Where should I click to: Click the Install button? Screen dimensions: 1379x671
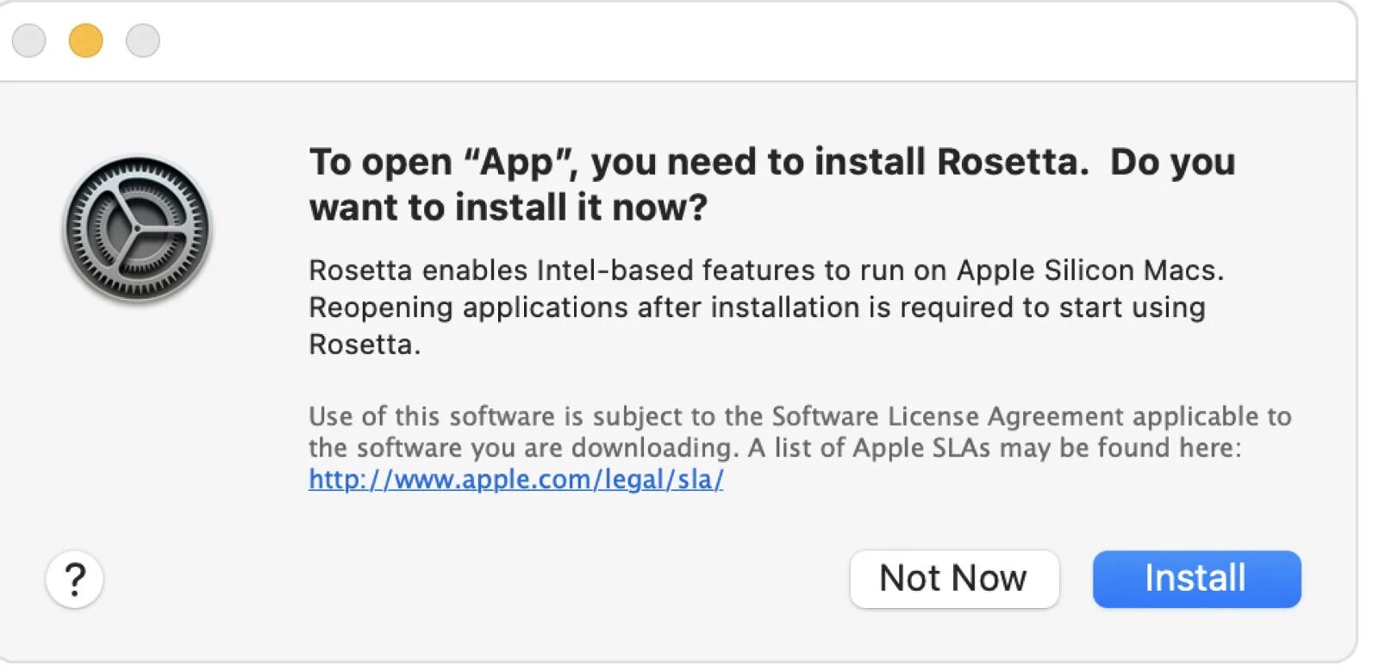[x=1196, y=579]
